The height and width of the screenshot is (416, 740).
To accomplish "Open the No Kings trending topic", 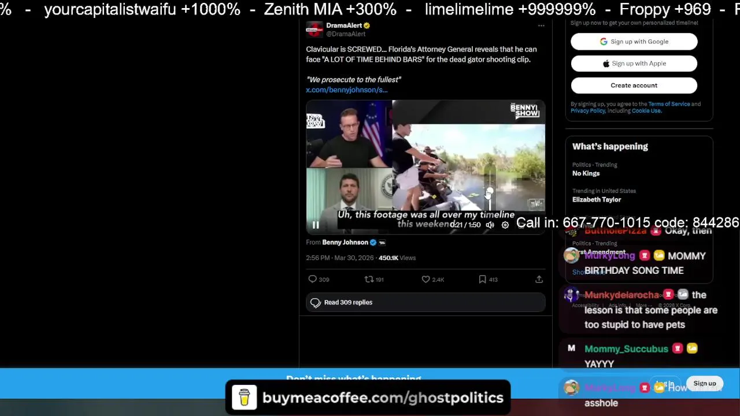I will (x=586, y=173).
